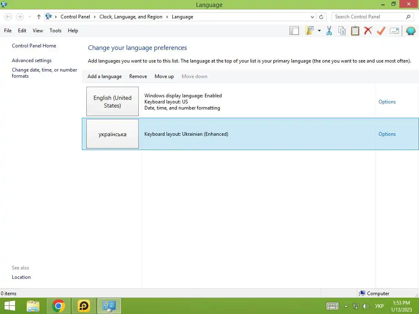Open File Explorer from the taskbar
The image size is (419, 314).
coord(33,306)
